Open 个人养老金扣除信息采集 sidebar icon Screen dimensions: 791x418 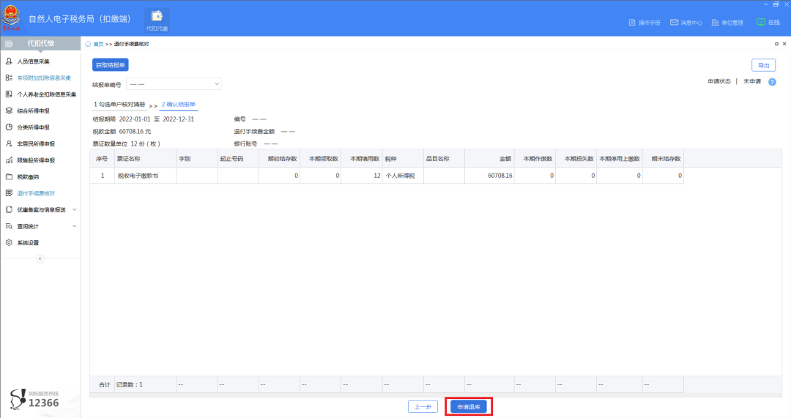coord(9,94)
